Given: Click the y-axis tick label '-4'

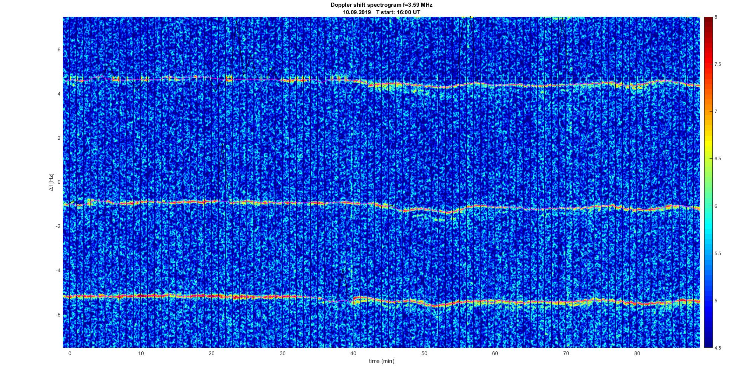Looking at the screenshot, I should 58,271.
